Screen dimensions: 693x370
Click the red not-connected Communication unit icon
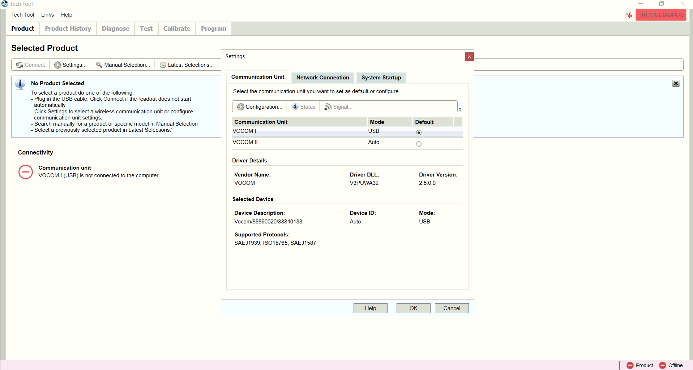26,172
